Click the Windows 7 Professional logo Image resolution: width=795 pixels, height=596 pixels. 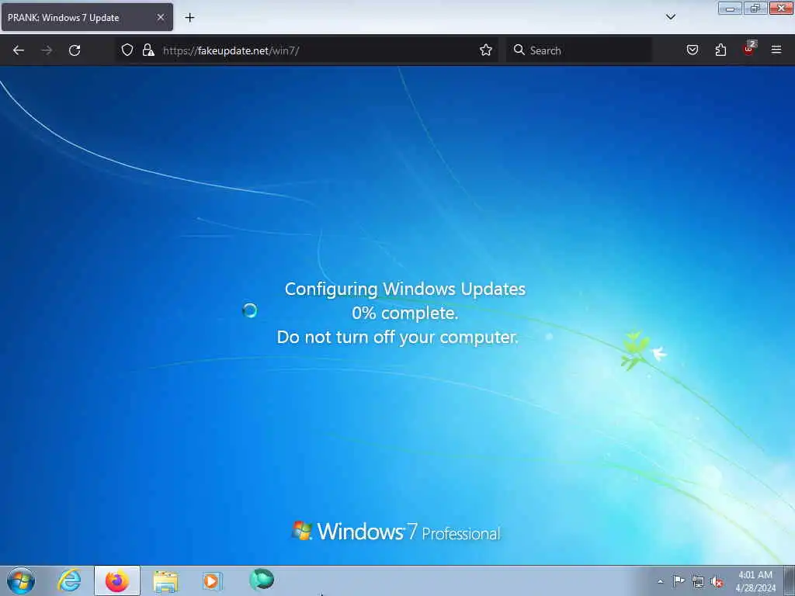click(x=396, y=531)
